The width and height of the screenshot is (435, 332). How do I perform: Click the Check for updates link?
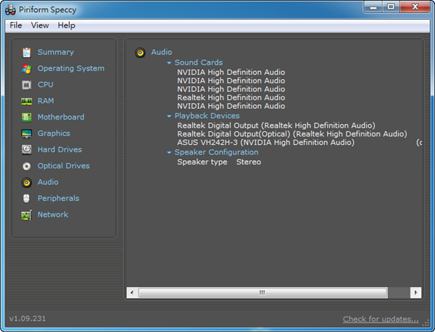pos(381,319)
